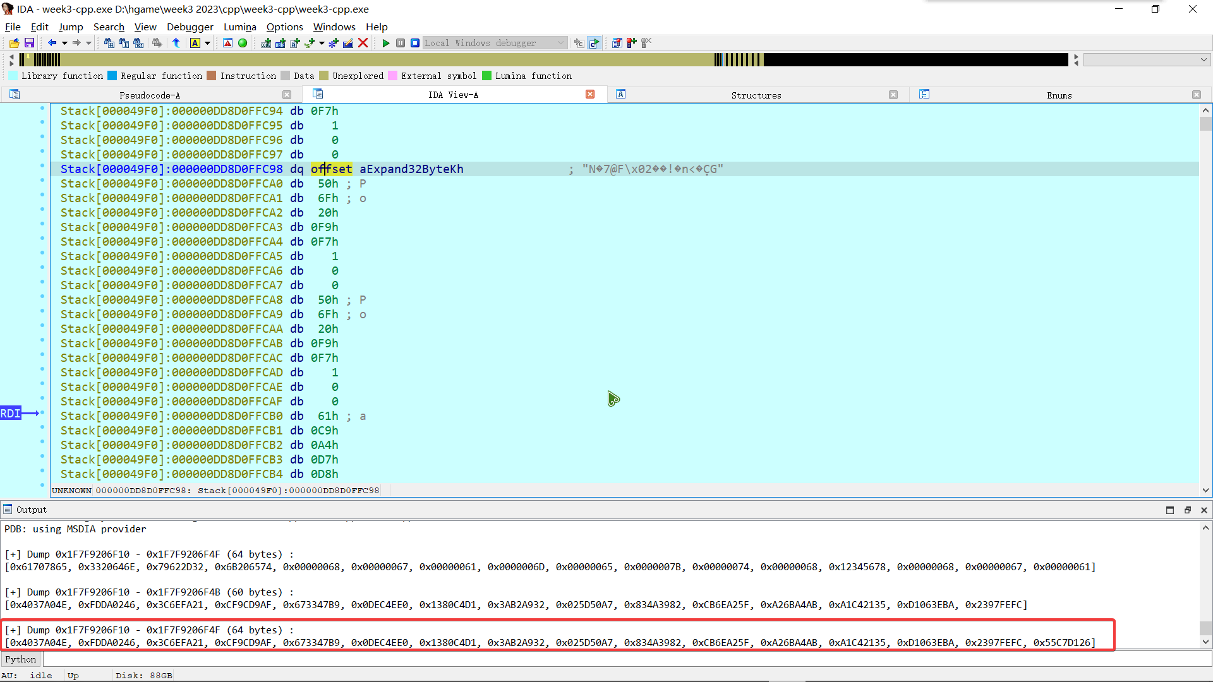Image resolution: width=1213 pixels, height=682 pixels.
Task: Start process with green play button
Action: coord(386,43)
